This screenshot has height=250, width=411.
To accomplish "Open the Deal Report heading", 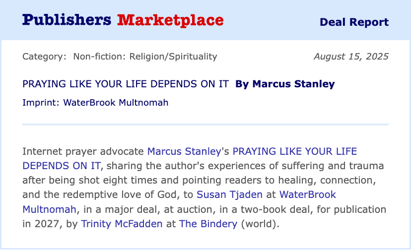I will pos(354,22).
